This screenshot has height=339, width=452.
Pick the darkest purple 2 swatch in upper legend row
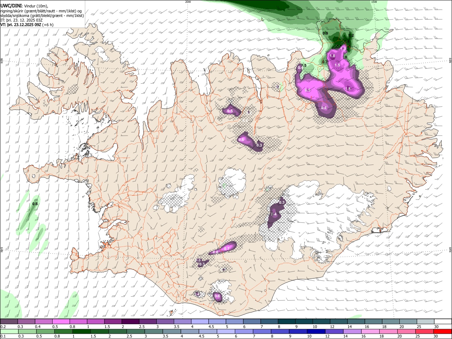(130, 321)
